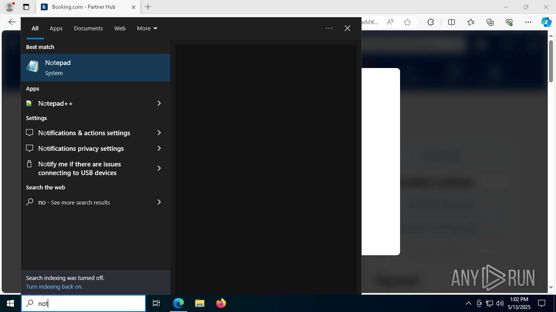Open Microsoft Edge from the taskbar

tap(179, 303)
